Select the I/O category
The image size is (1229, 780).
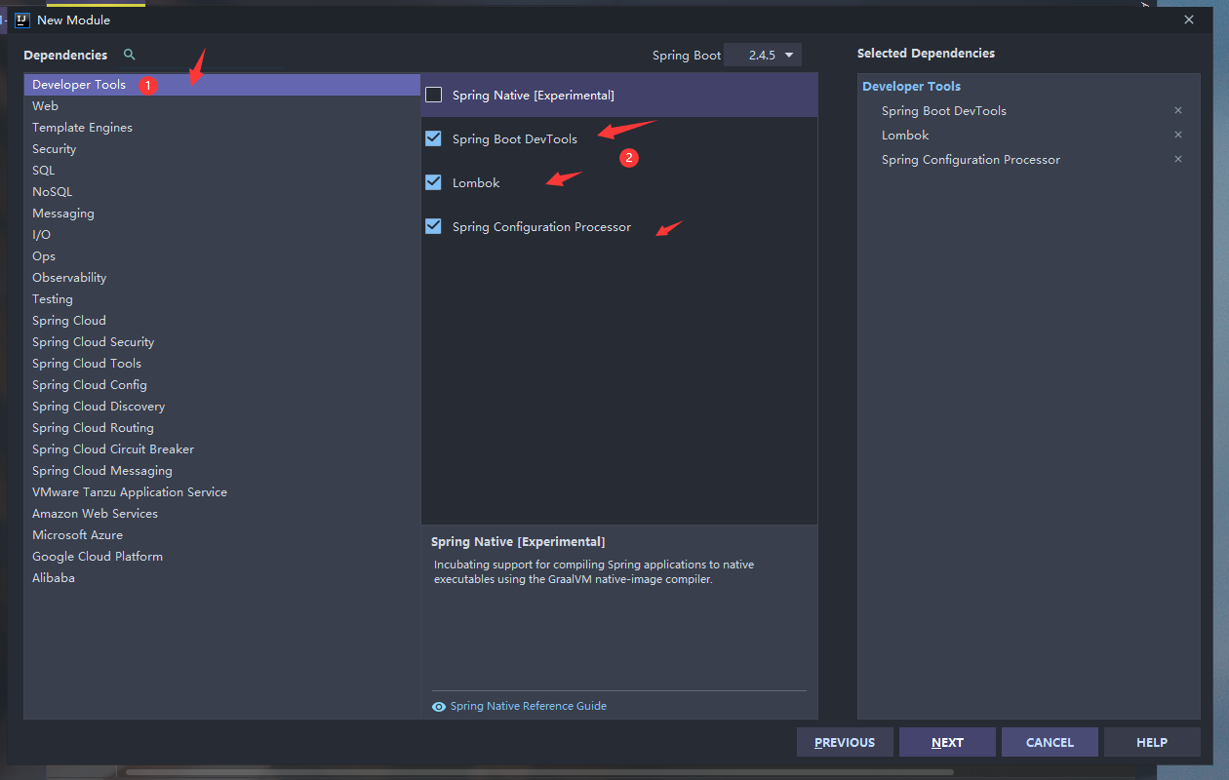pyautogui.click(x=222, y=235)
